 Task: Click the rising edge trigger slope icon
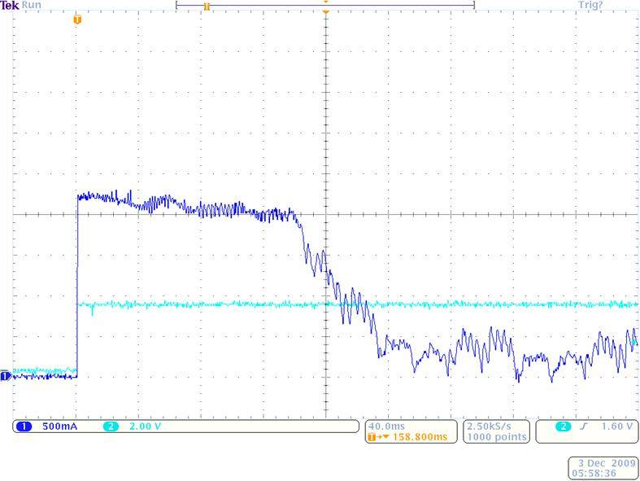583,426
